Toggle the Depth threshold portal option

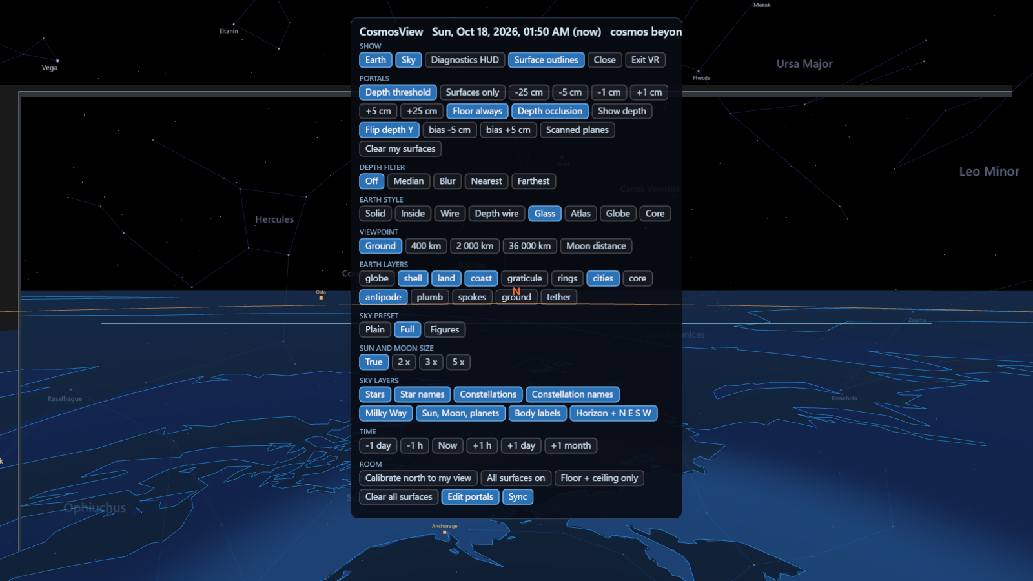[398, 92]
